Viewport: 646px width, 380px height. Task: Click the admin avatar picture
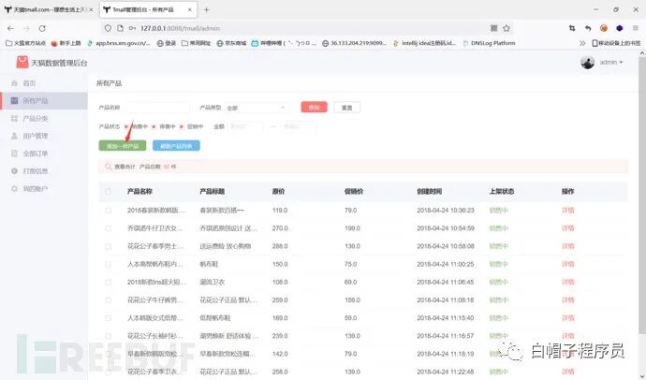pos(588,62)
